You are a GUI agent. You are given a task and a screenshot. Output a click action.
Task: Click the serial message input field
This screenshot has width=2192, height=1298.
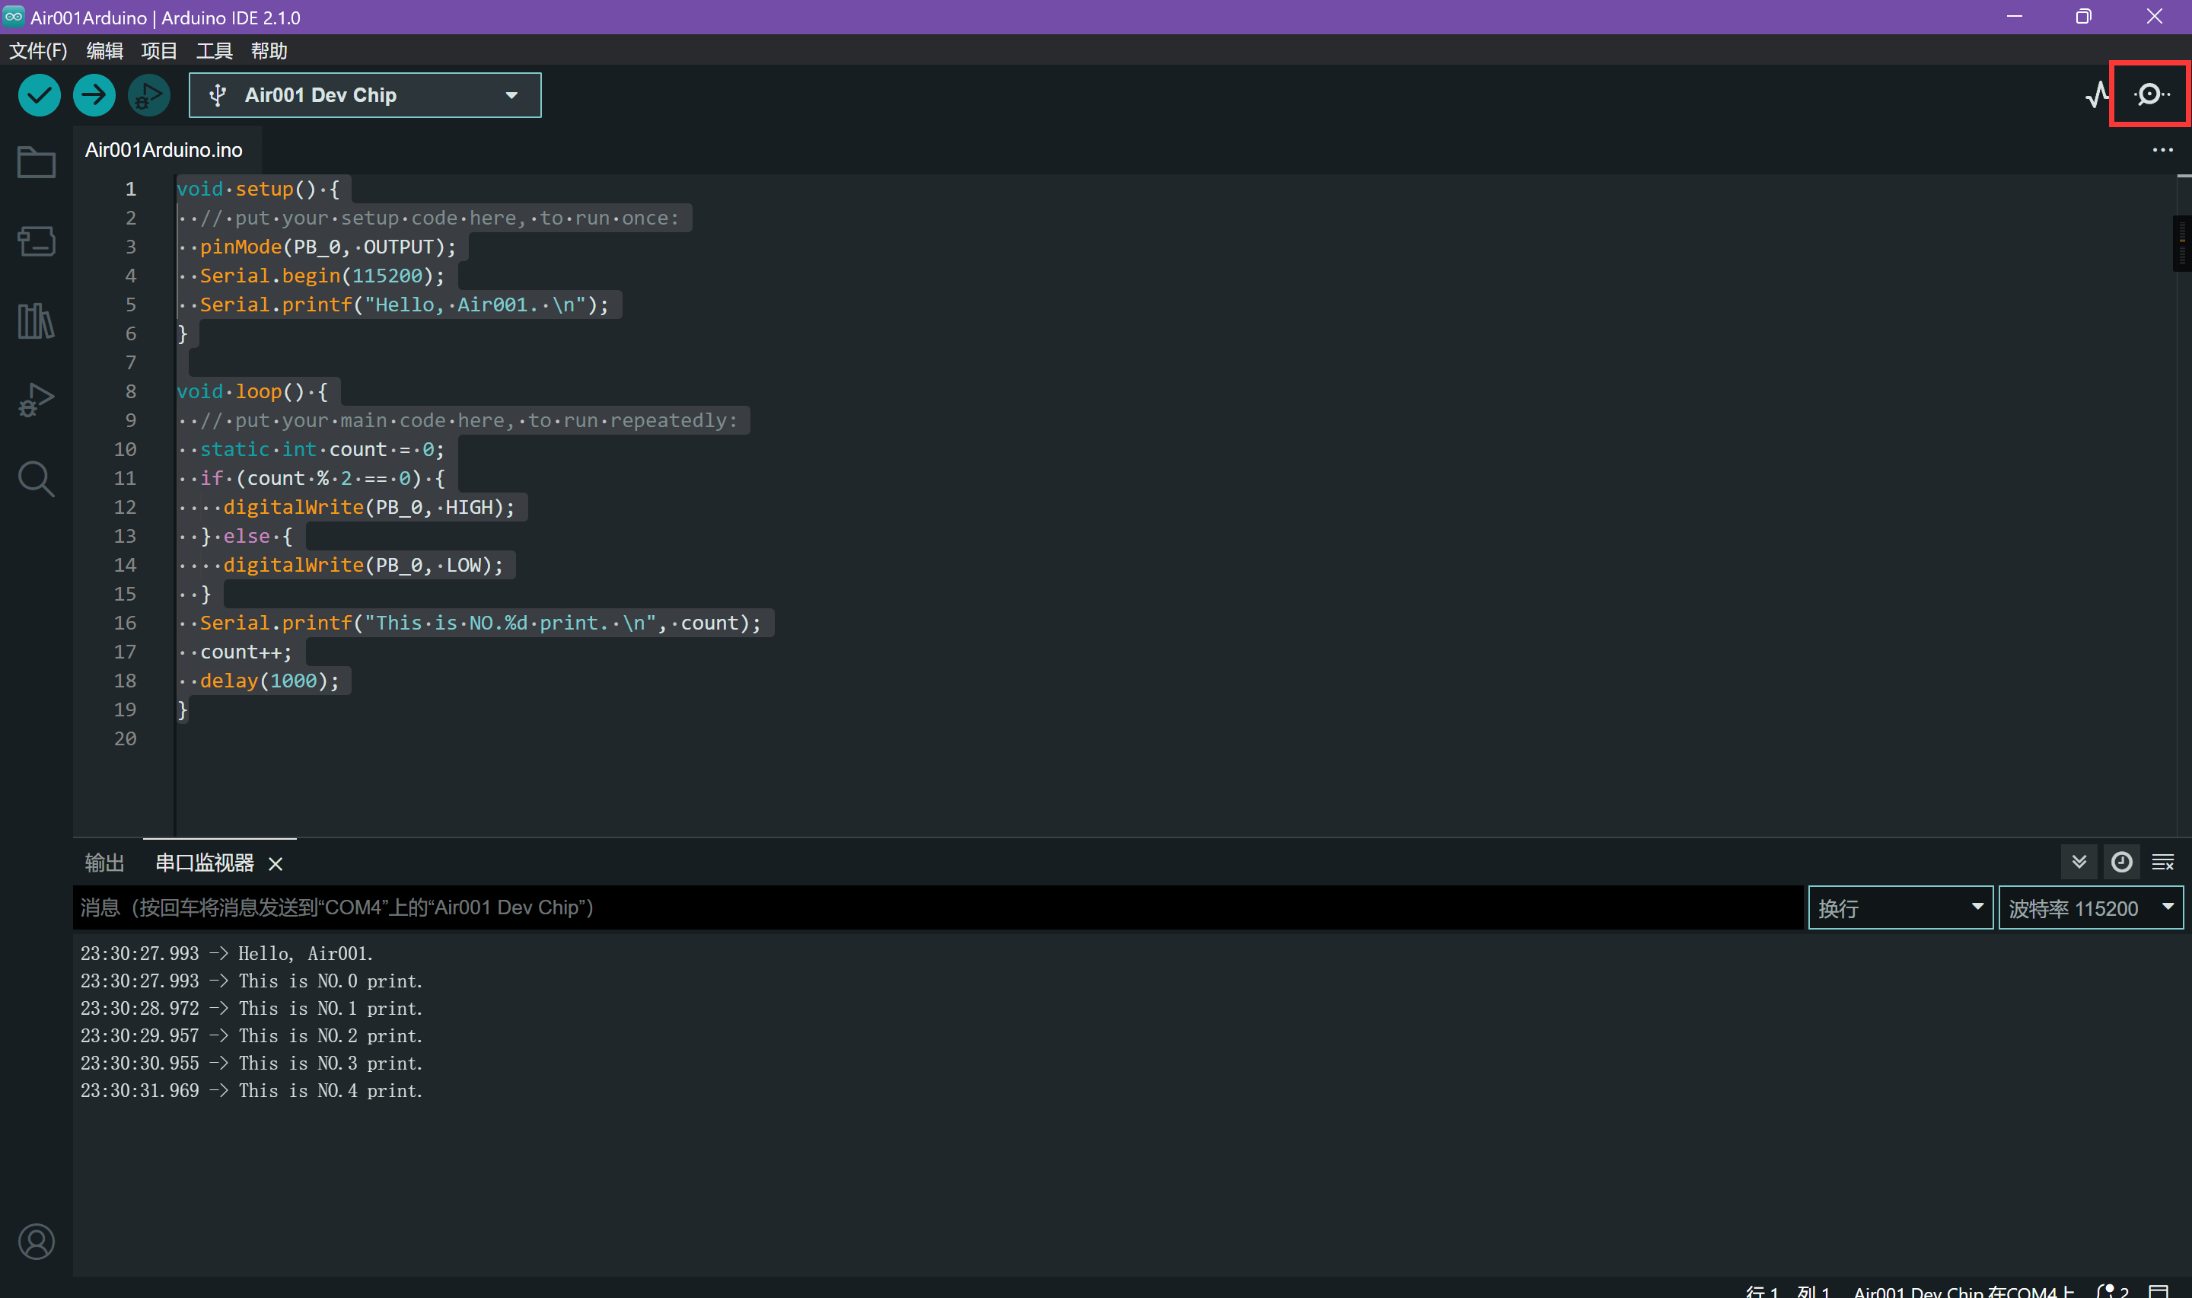pos(935,908)
